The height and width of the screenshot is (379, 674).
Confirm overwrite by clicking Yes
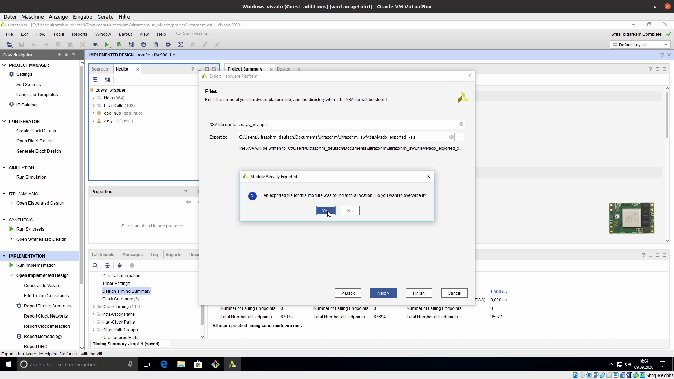[x=325, y=211]
